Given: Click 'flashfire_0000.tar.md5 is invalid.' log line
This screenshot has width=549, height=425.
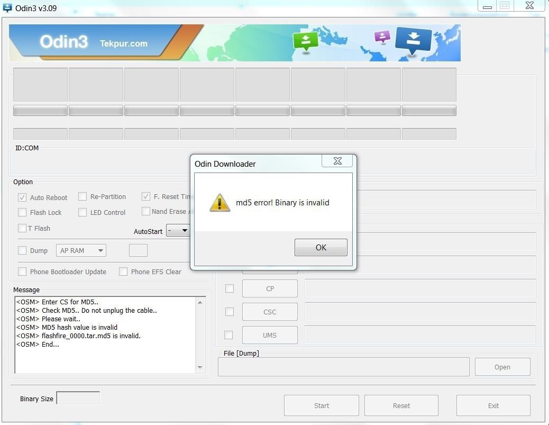Looking at the screenshot, I should click(x=78, y=336).
